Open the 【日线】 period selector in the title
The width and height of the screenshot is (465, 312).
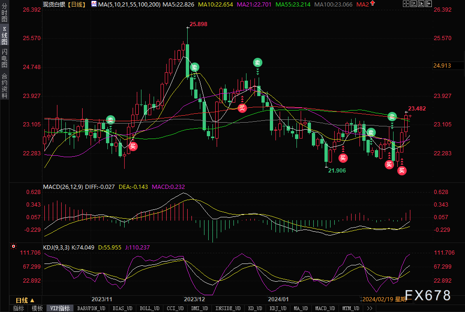coord(75,4)
